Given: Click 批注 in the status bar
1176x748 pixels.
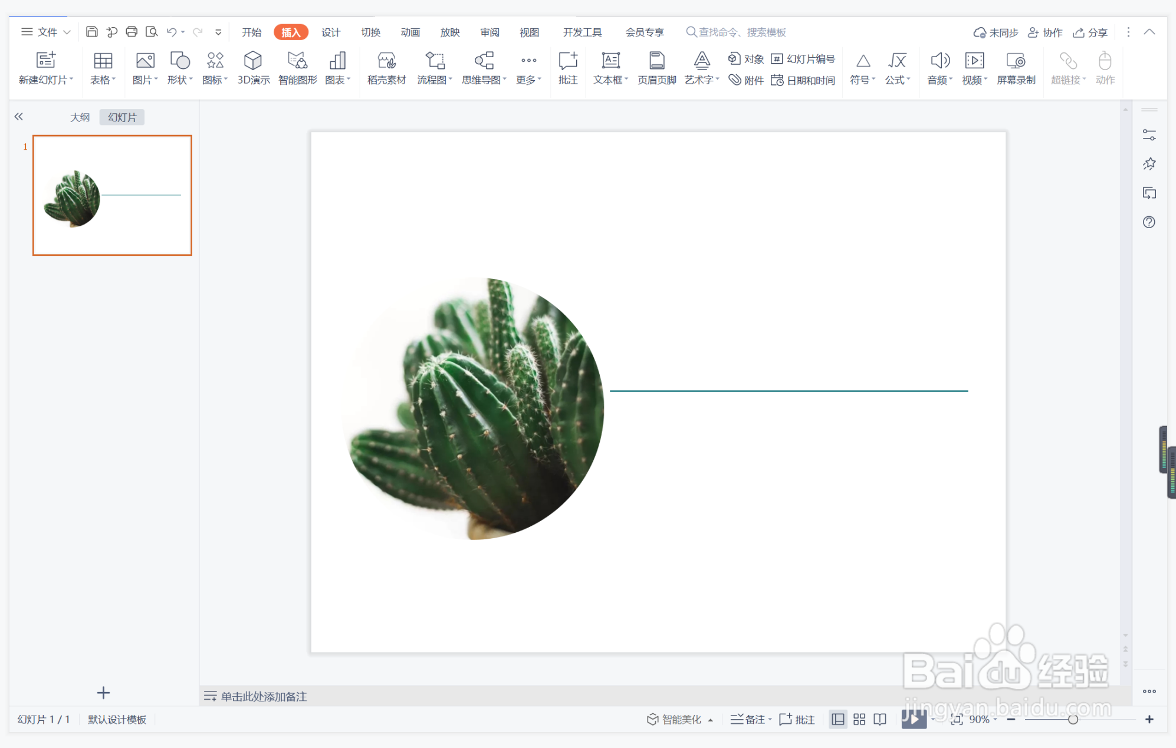Looking at the screenshot, I should coord(797,719).
